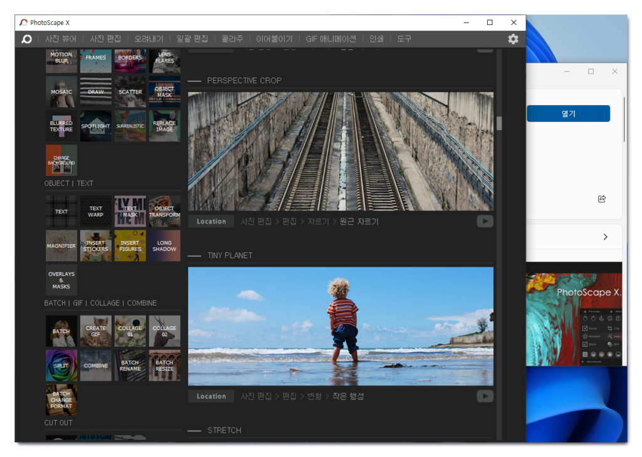Click Location button under Tiny Planet

coord(211,396)
